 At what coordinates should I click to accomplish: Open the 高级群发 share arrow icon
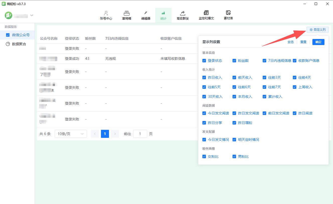pos(183,13)
